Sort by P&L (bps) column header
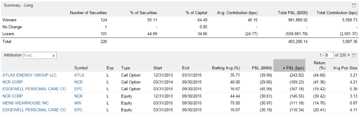The image size is (361, 117). 289,66
